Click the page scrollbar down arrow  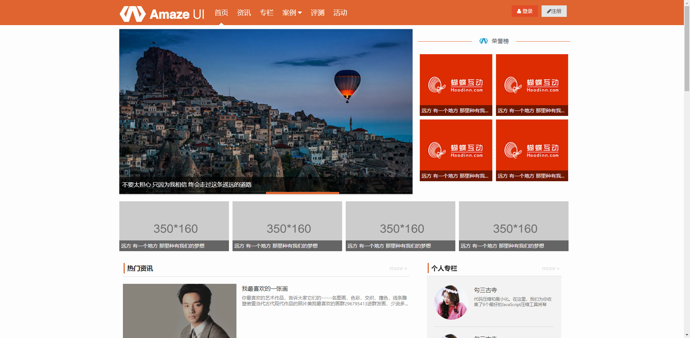pyautogui.click(x=687, y=335)
